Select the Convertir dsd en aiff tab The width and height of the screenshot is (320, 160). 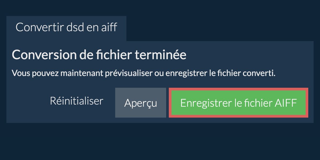66,27
